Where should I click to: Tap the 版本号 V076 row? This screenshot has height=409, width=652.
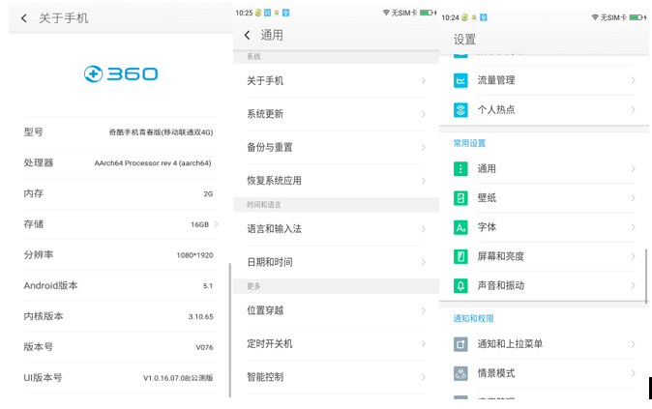tap(120, 347)
